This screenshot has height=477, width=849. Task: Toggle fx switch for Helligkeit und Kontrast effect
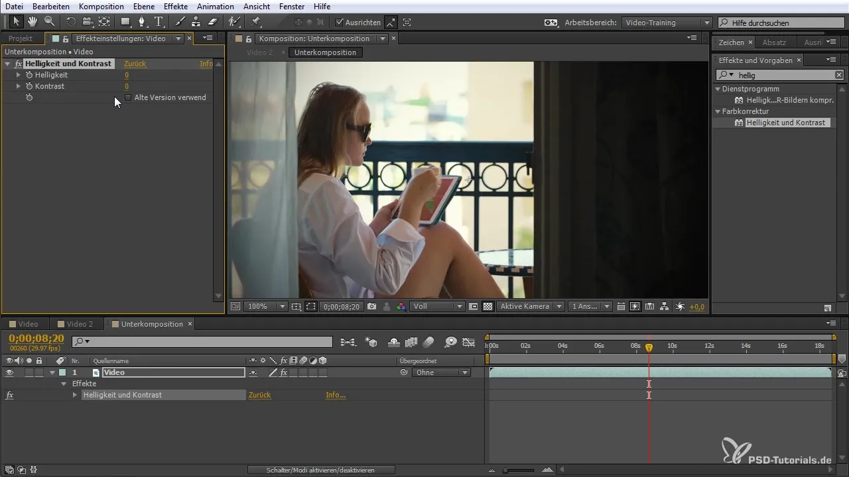(x=19, y=64)
